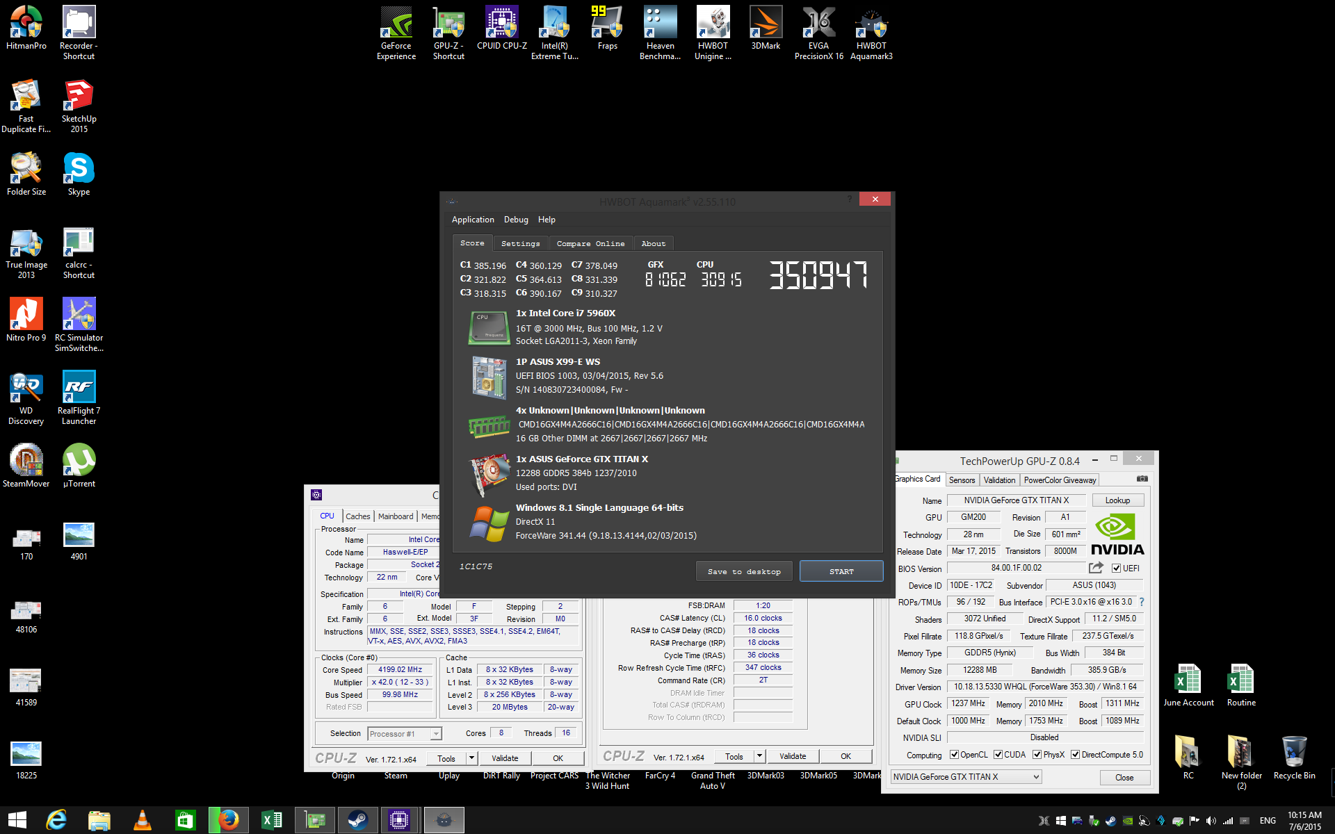Image resolution: width=1335 pixels, height=834 pixels.
Task: Open Windows Start button
Action: [x=17, y=821]
